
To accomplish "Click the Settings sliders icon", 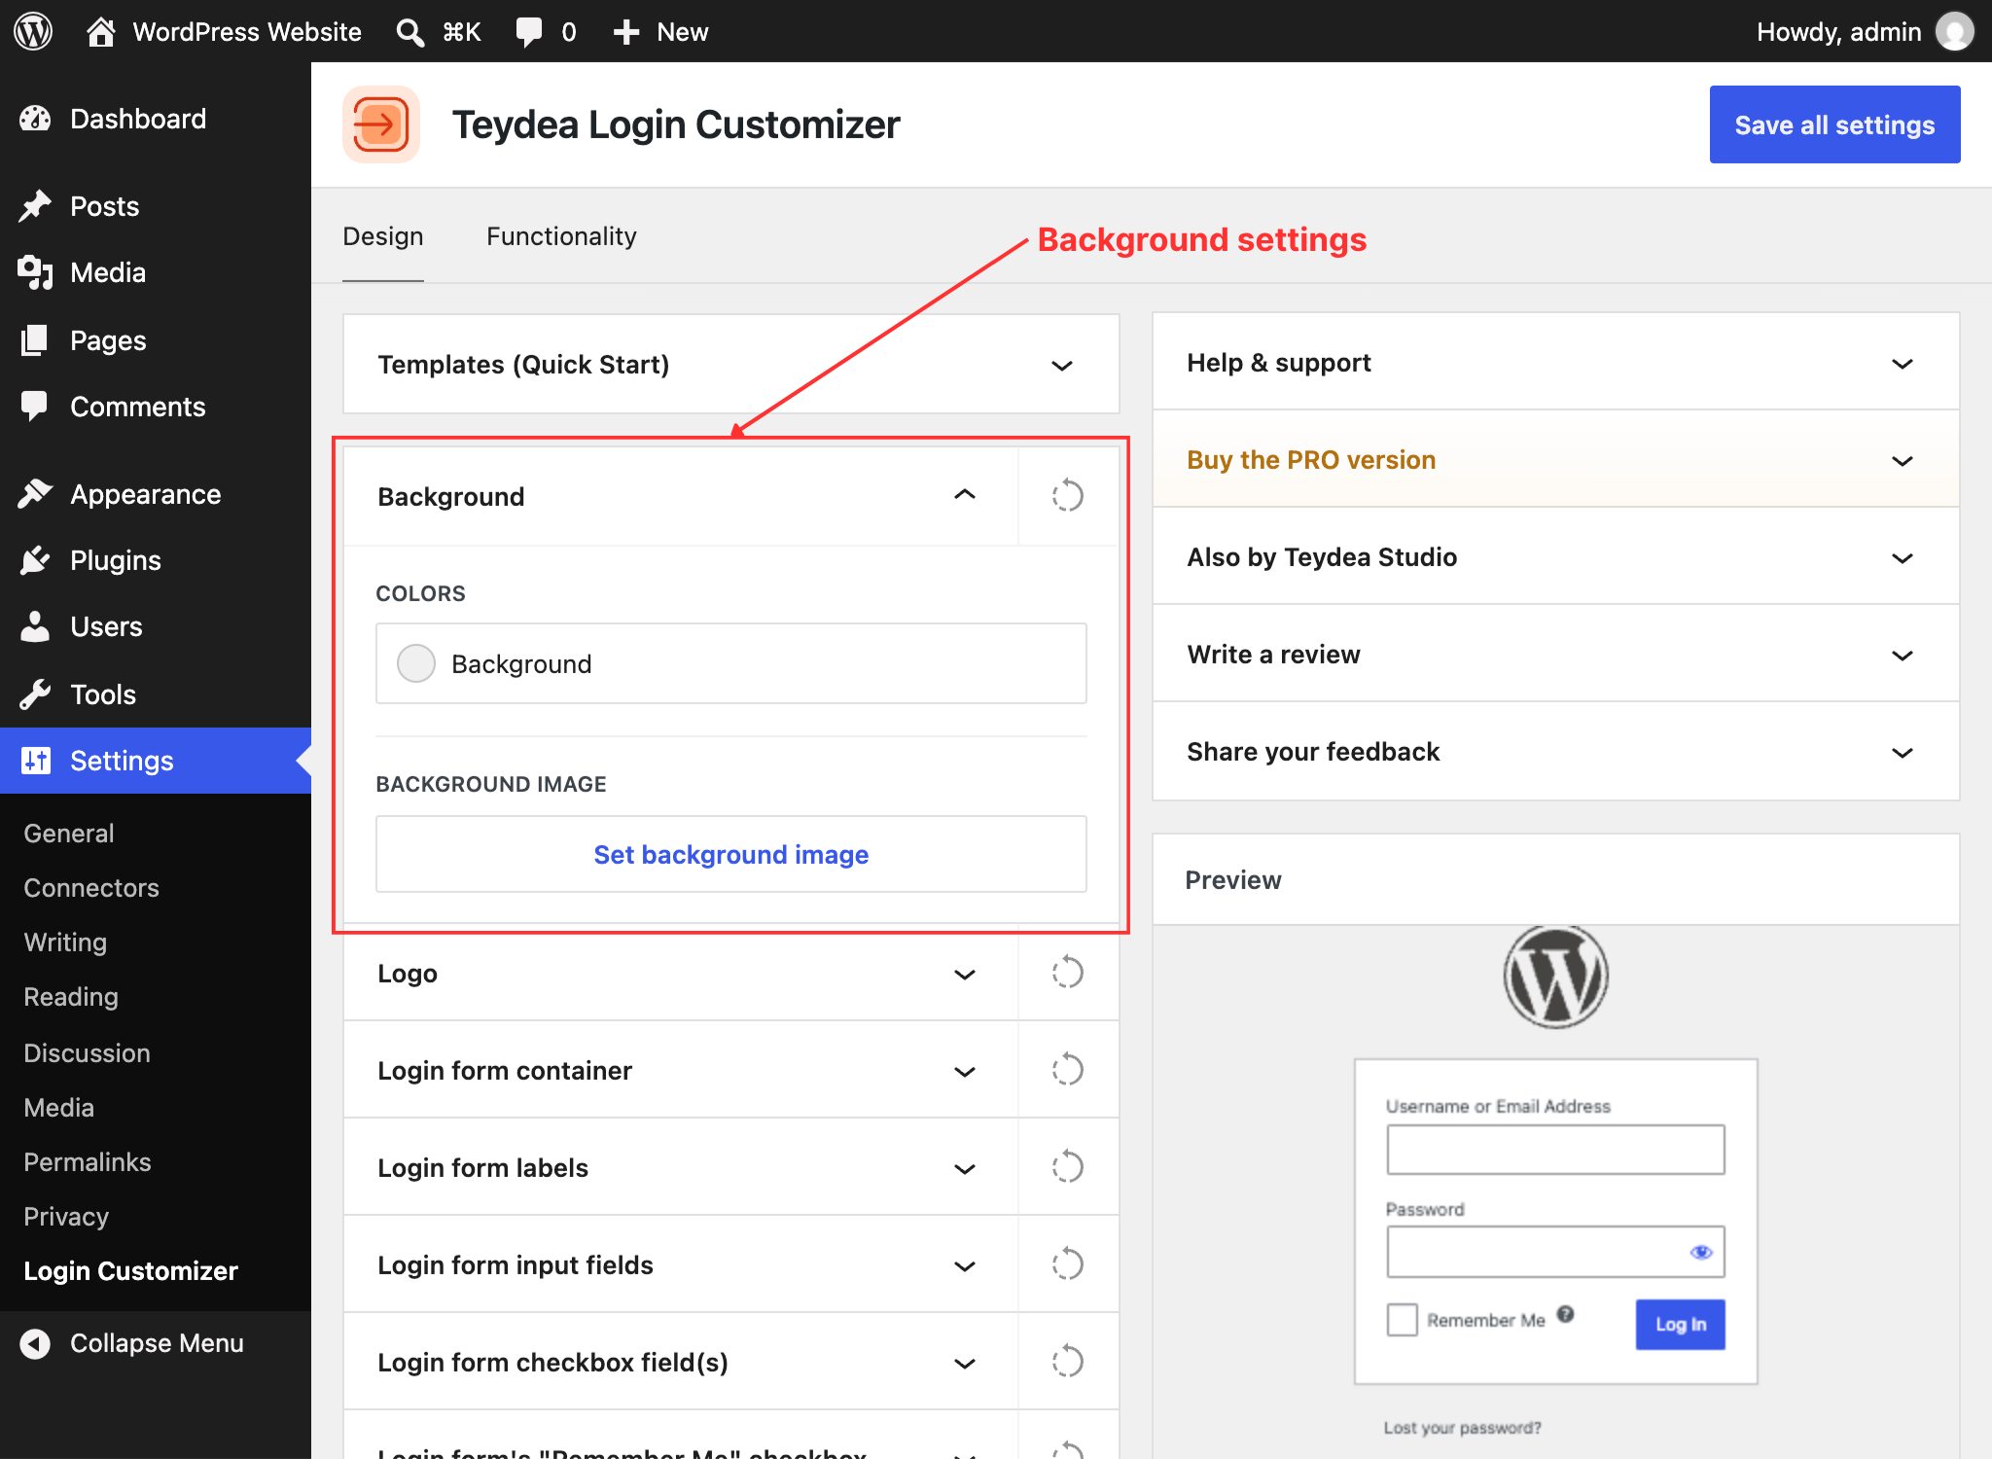I will tap(36, 761).
